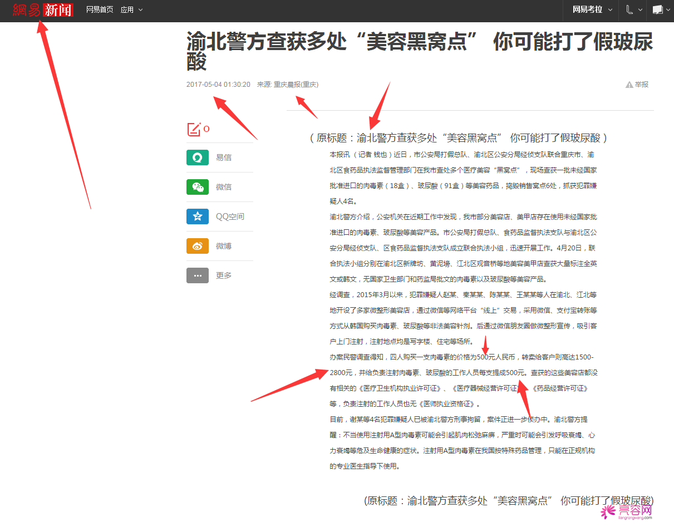Click the 更多 share label
Screen dimensions: 674x527
click(x=224, y=275)
